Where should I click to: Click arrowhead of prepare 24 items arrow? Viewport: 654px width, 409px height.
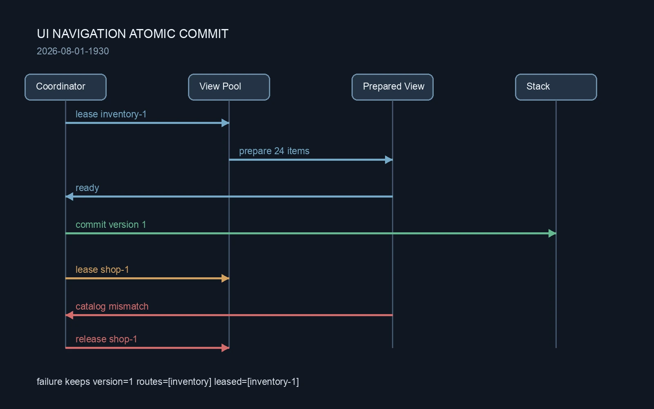tap(389, 160)
